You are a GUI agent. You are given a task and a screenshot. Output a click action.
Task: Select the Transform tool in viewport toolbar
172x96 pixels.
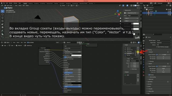pyautogui.click(x=2, y=27)
